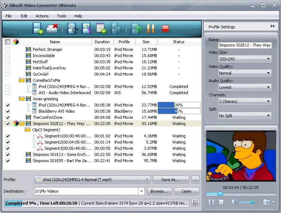Open the Clip video scissors tool

(x=72, y=28)
